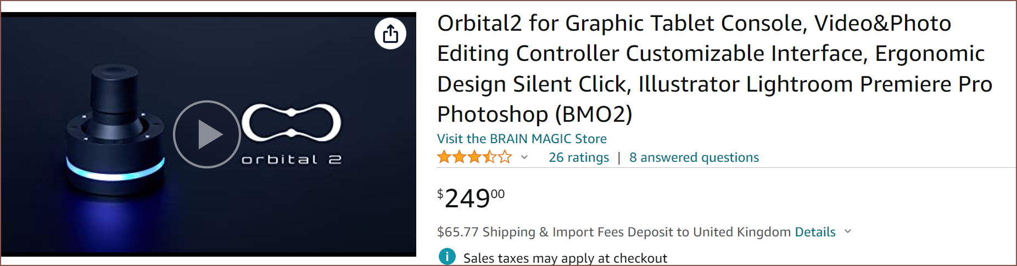Open shipping and import fees Details link
1017x266 pixels.
pyautogui.click(x=815, y=232)
